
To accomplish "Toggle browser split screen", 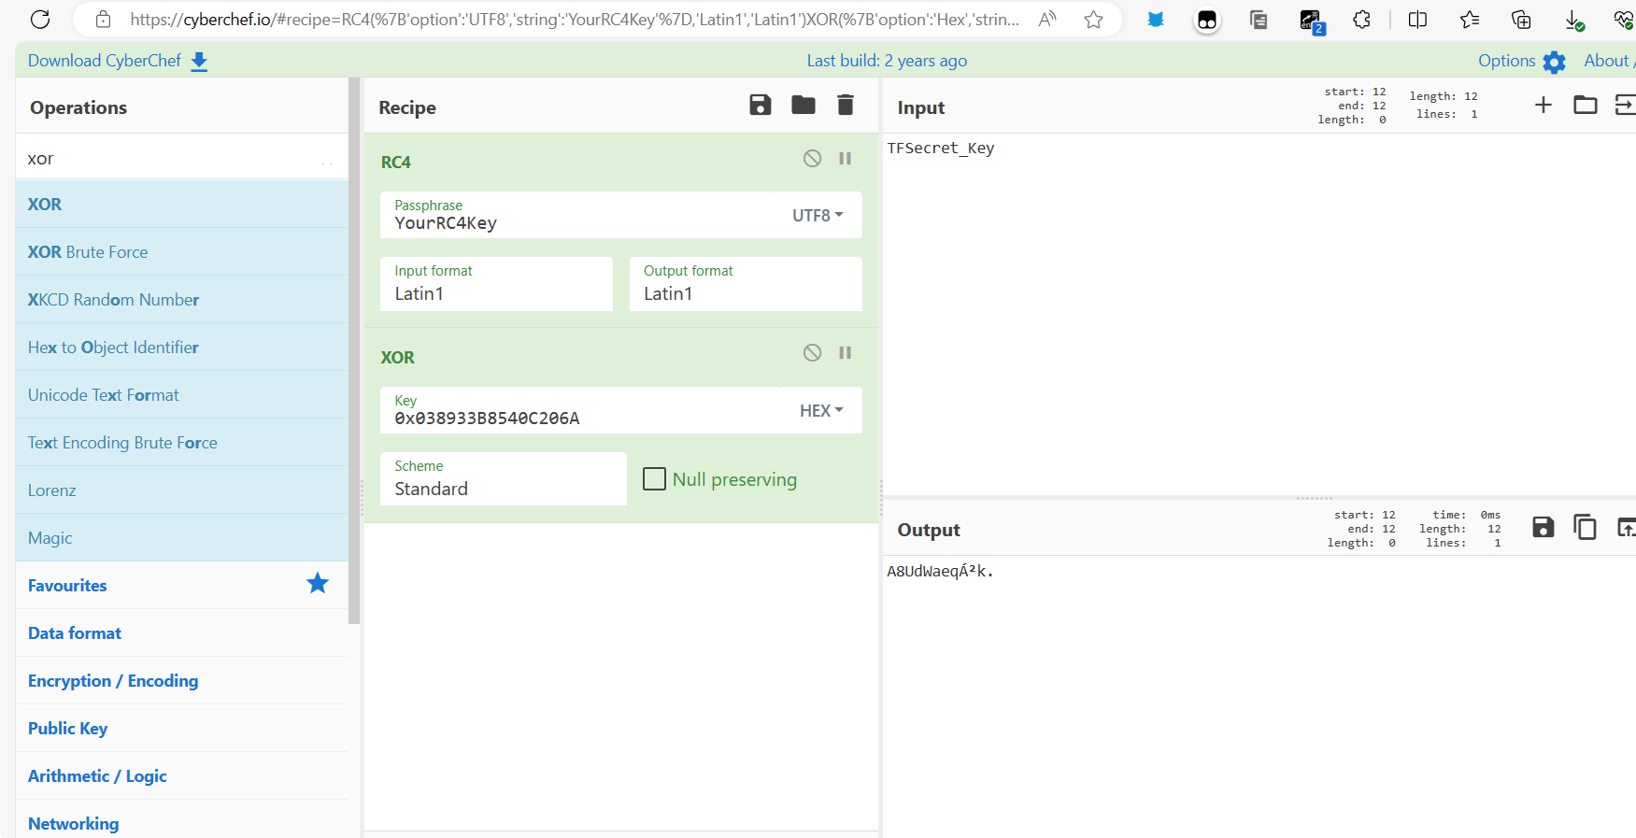I will click(x=1417, y=19).
